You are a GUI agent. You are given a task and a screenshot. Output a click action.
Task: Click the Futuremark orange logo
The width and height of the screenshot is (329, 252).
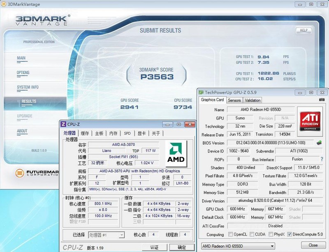click(x=19, y=173)
